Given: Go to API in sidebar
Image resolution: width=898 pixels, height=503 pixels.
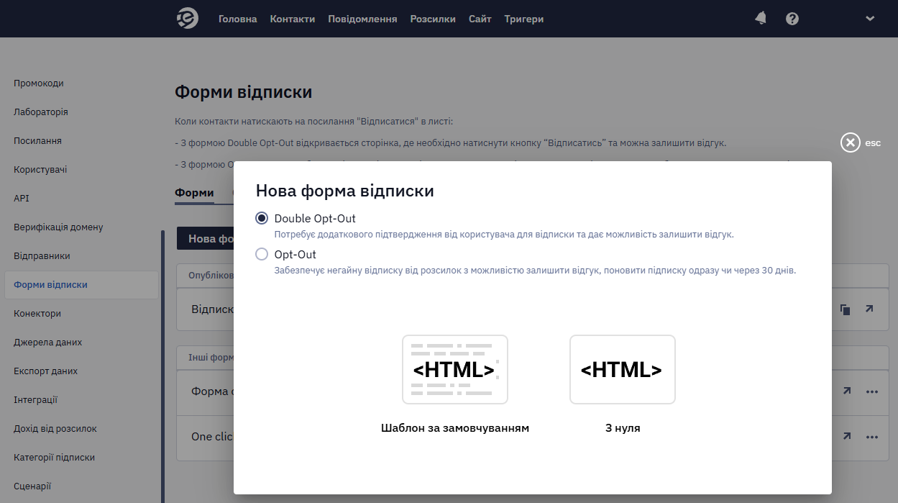Looking at the screenshot, I should tap(22, 199).
